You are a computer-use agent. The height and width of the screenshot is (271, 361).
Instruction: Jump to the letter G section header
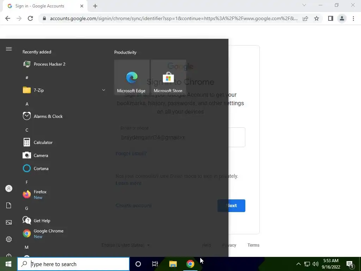coord(27,208)
